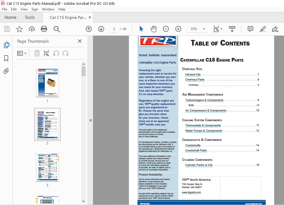
Task: Open Turbochargers & Components link
Action: [204, 100]
